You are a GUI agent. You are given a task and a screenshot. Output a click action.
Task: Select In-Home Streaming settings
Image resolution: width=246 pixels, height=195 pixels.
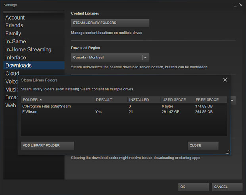pos(28,49)
